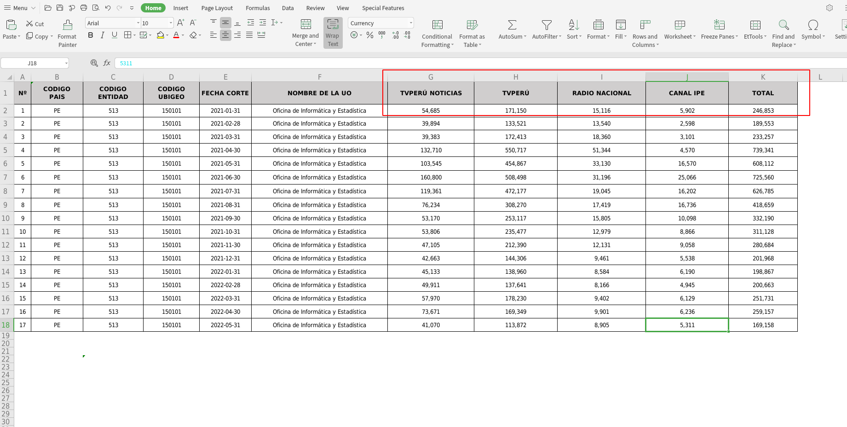Toggle Wrap Text for the cell
Image resolution: width=847 pixels, height=427 pixels.
tap(333, 33)
